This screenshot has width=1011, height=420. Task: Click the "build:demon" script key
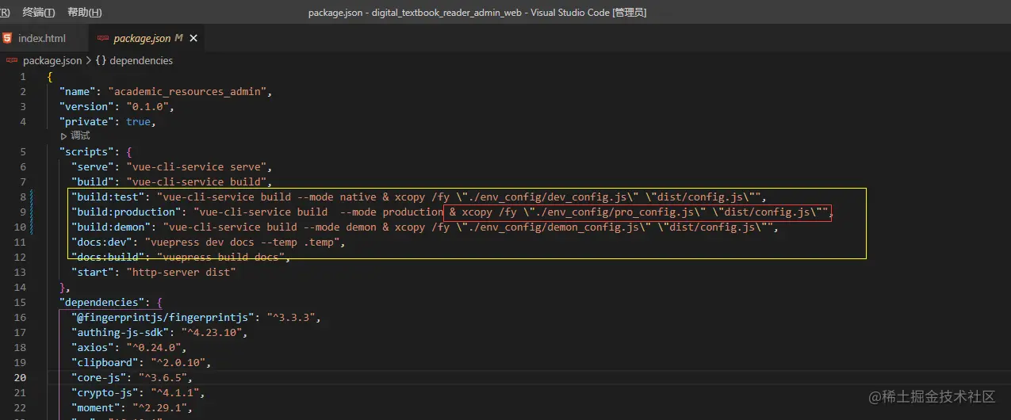(111, 227)
